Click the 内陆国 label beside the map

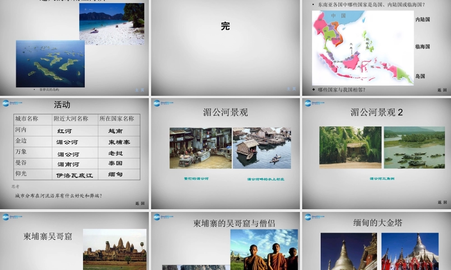pyautogui.click(x=423, y=19)
